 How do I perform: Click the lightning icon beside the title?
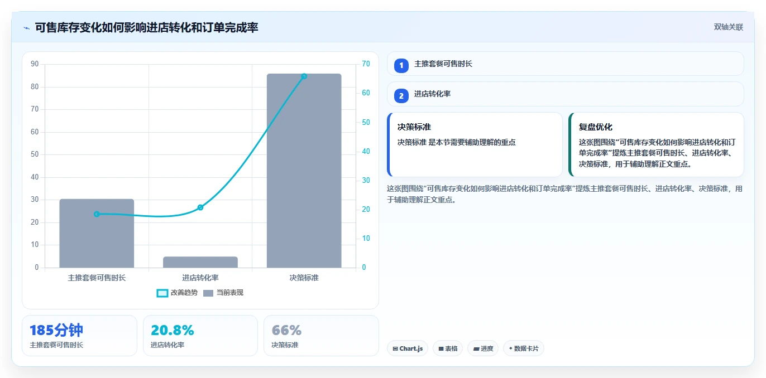tap(26, 27)
